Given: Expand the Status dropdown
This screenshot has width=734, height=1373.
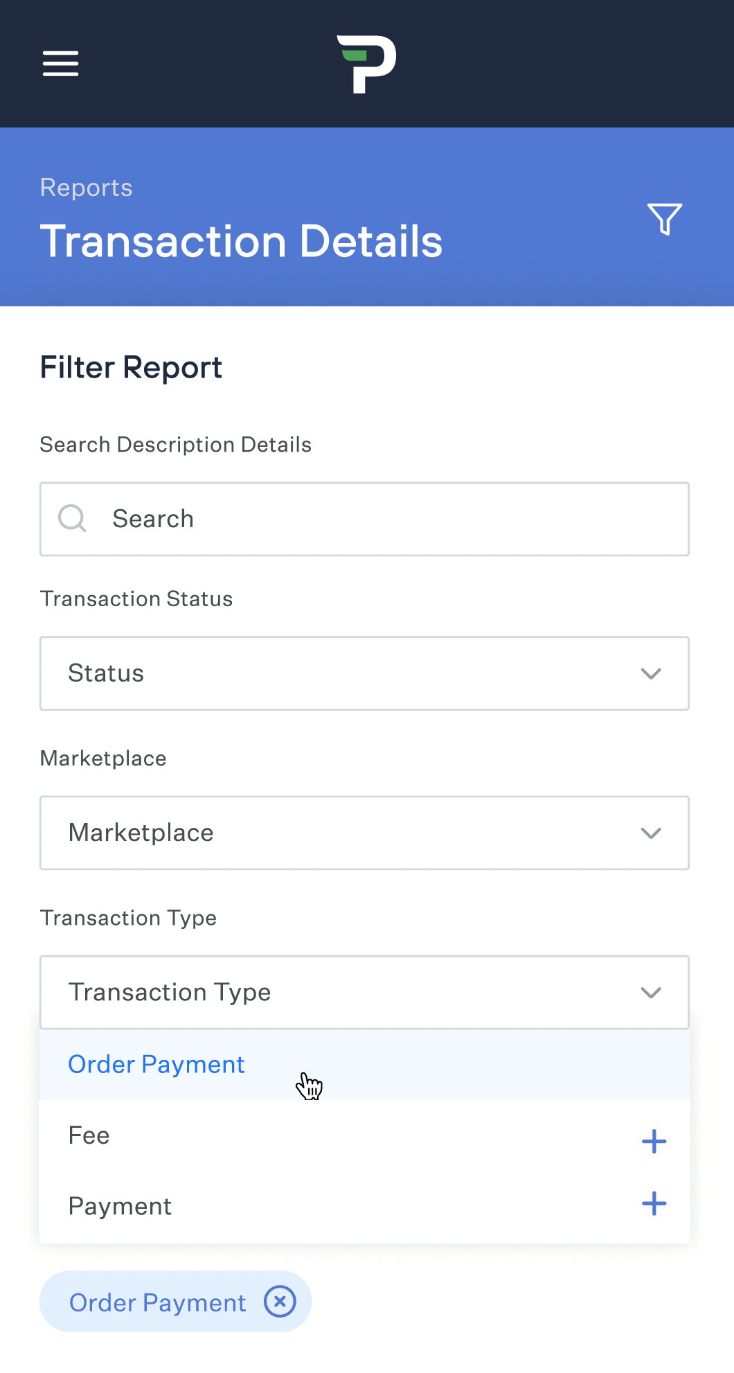Looking at the screenshot, I should [364, 673].
